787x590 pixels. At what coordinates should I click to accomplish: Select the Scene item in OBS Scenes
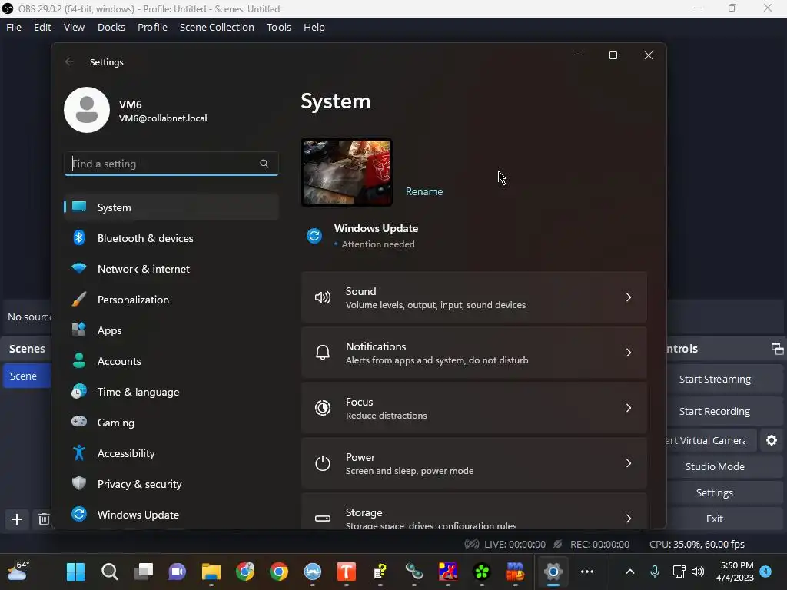[x=27, y=376]
